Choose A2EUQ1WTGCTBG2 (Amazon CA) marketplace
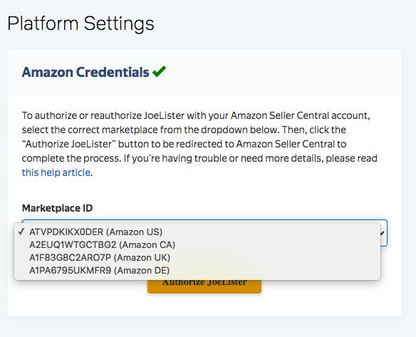The width and height of the screenshot is (416, 337). pyautogui.click(x=197, y=244)
